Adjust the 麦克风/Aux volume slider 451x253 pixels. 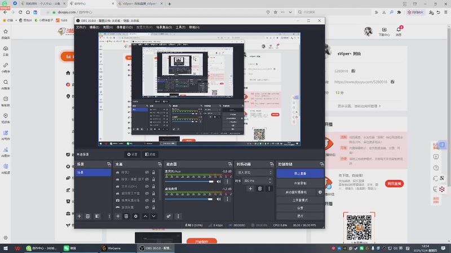[x=189, y=182]
